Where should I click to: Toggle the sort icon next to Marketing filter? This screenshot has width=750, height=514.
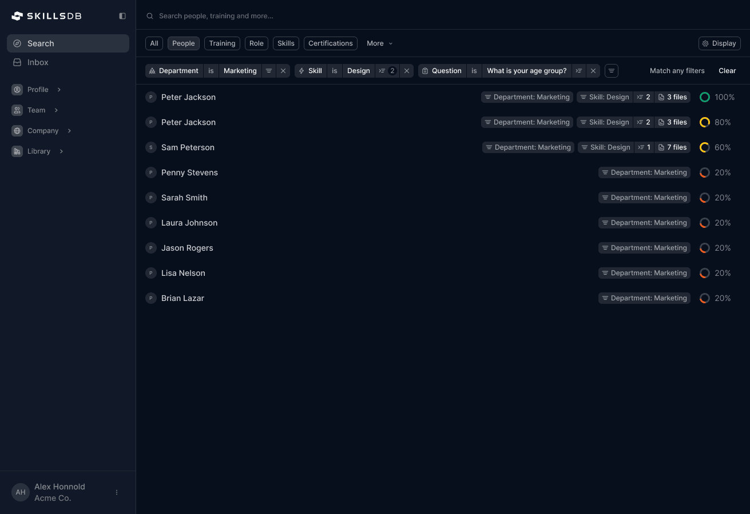click(x=269, y=70)
